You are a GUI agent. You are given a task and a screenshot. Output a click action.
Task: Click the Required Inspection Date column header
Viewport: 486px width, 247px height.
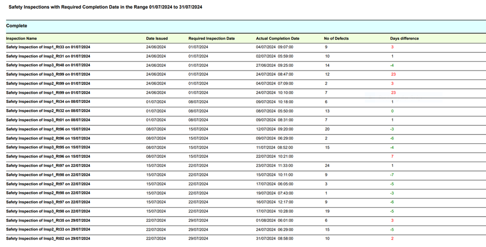point(212,38)
